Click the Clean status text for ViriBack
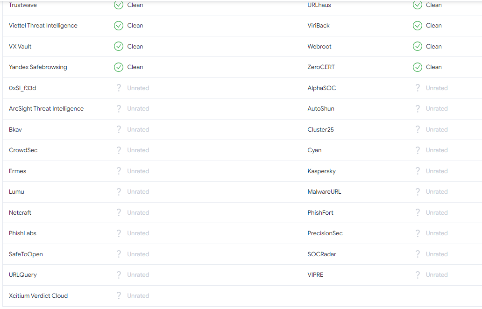 [433, 26]
